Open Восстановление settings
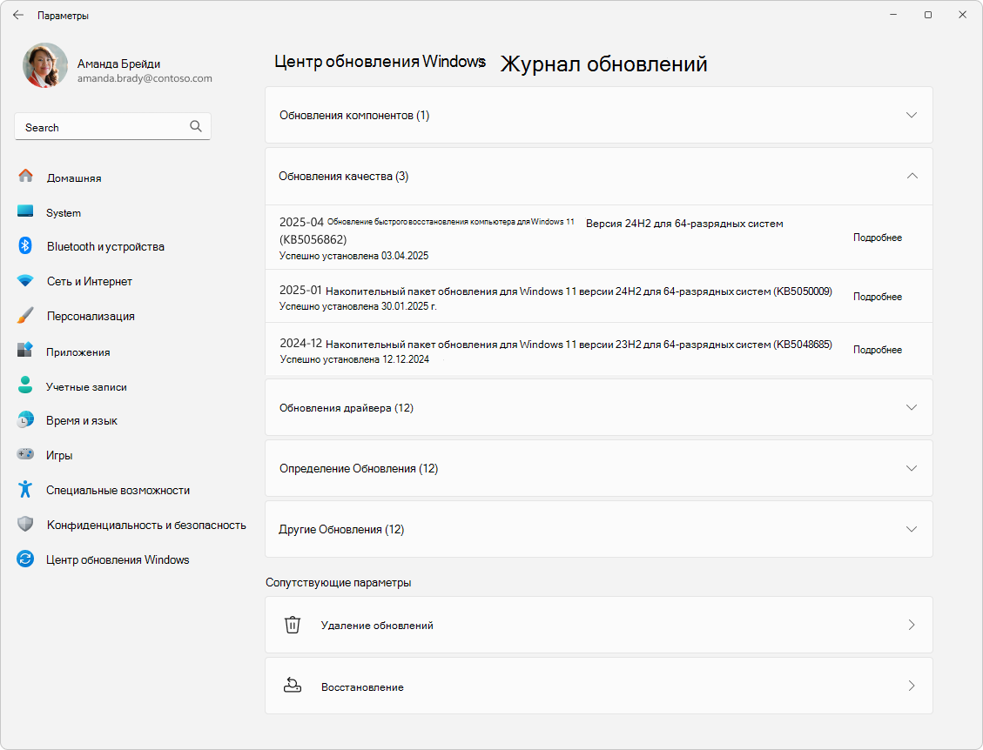Viewport: 983px width, 750px height. pos(599,686)
